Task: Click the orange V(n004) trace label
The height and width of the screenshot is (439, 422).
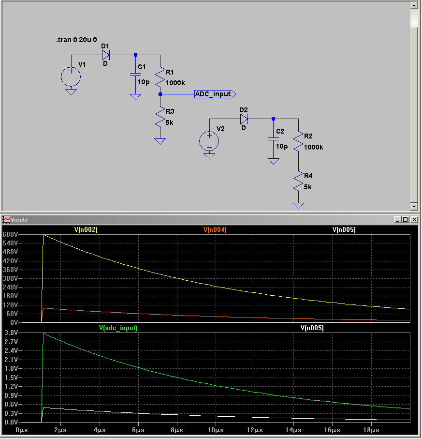Action: (x=215, y=230)
